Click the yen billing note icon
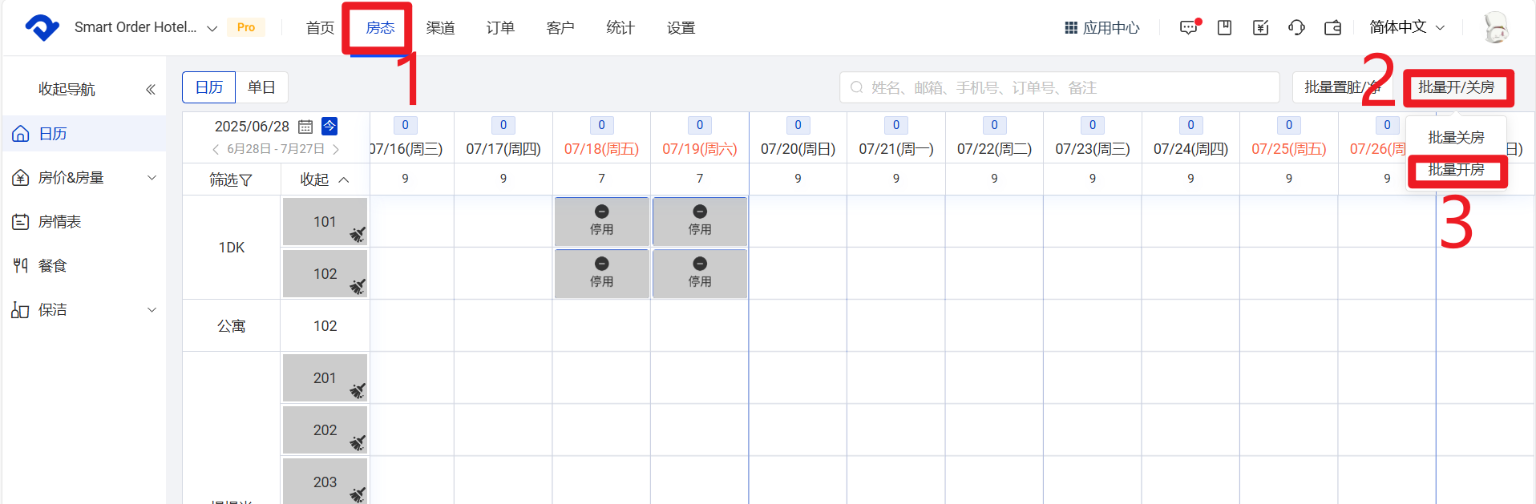Image resolution: width=1536 pixels, height=504 pixels. (1260, 28)
